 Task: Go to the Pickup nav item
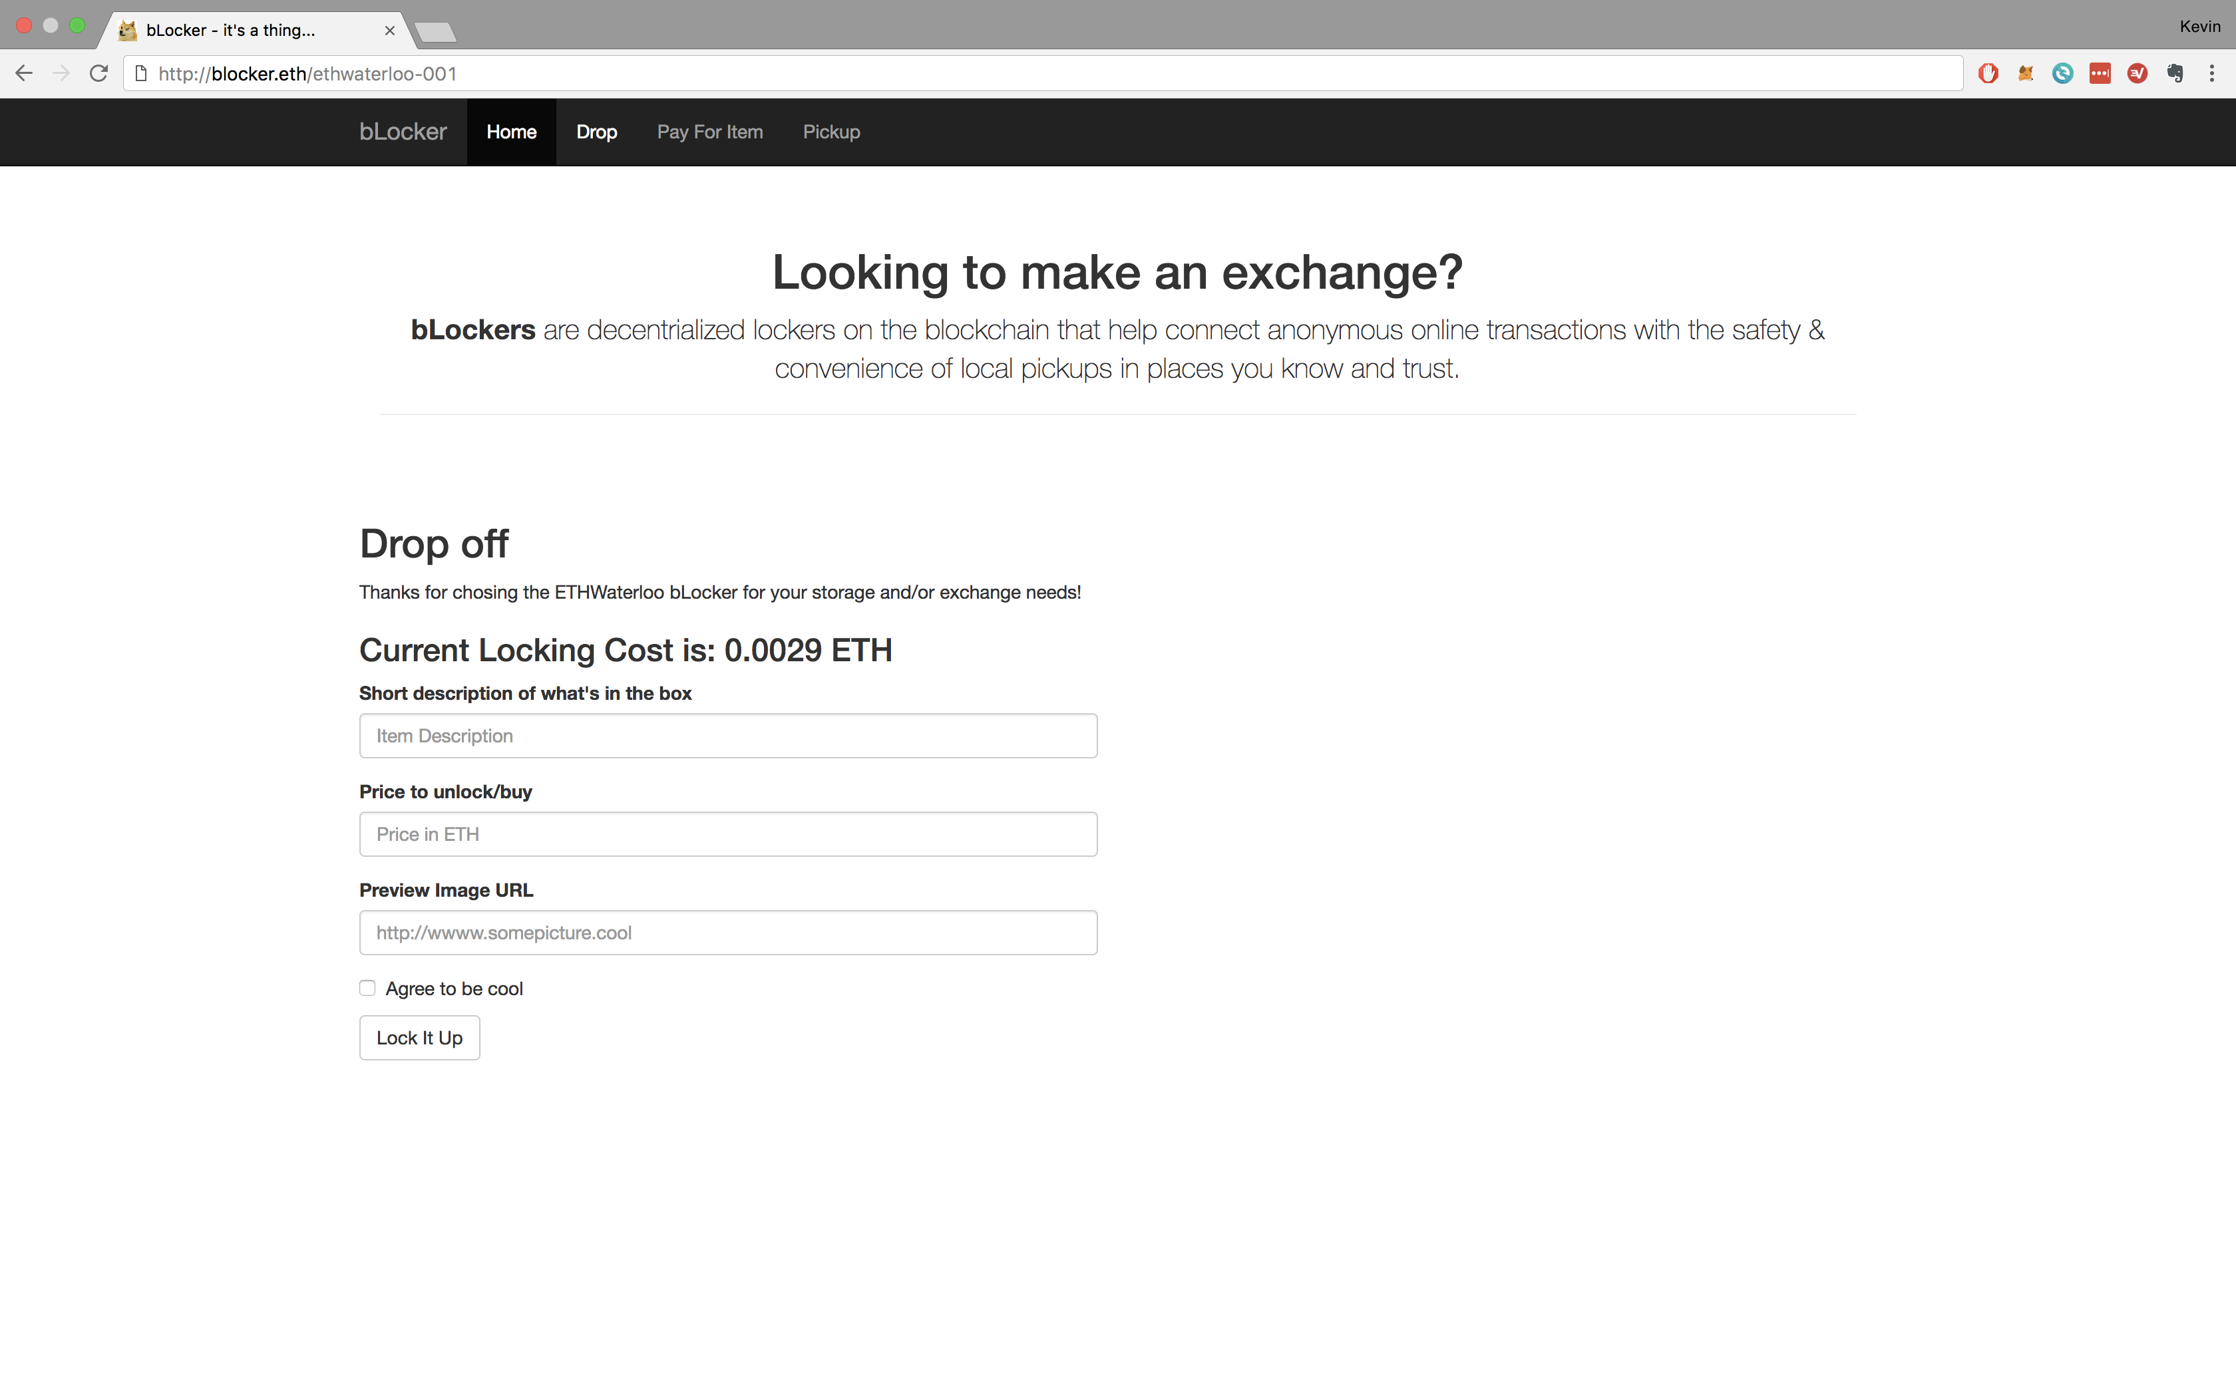831,132
